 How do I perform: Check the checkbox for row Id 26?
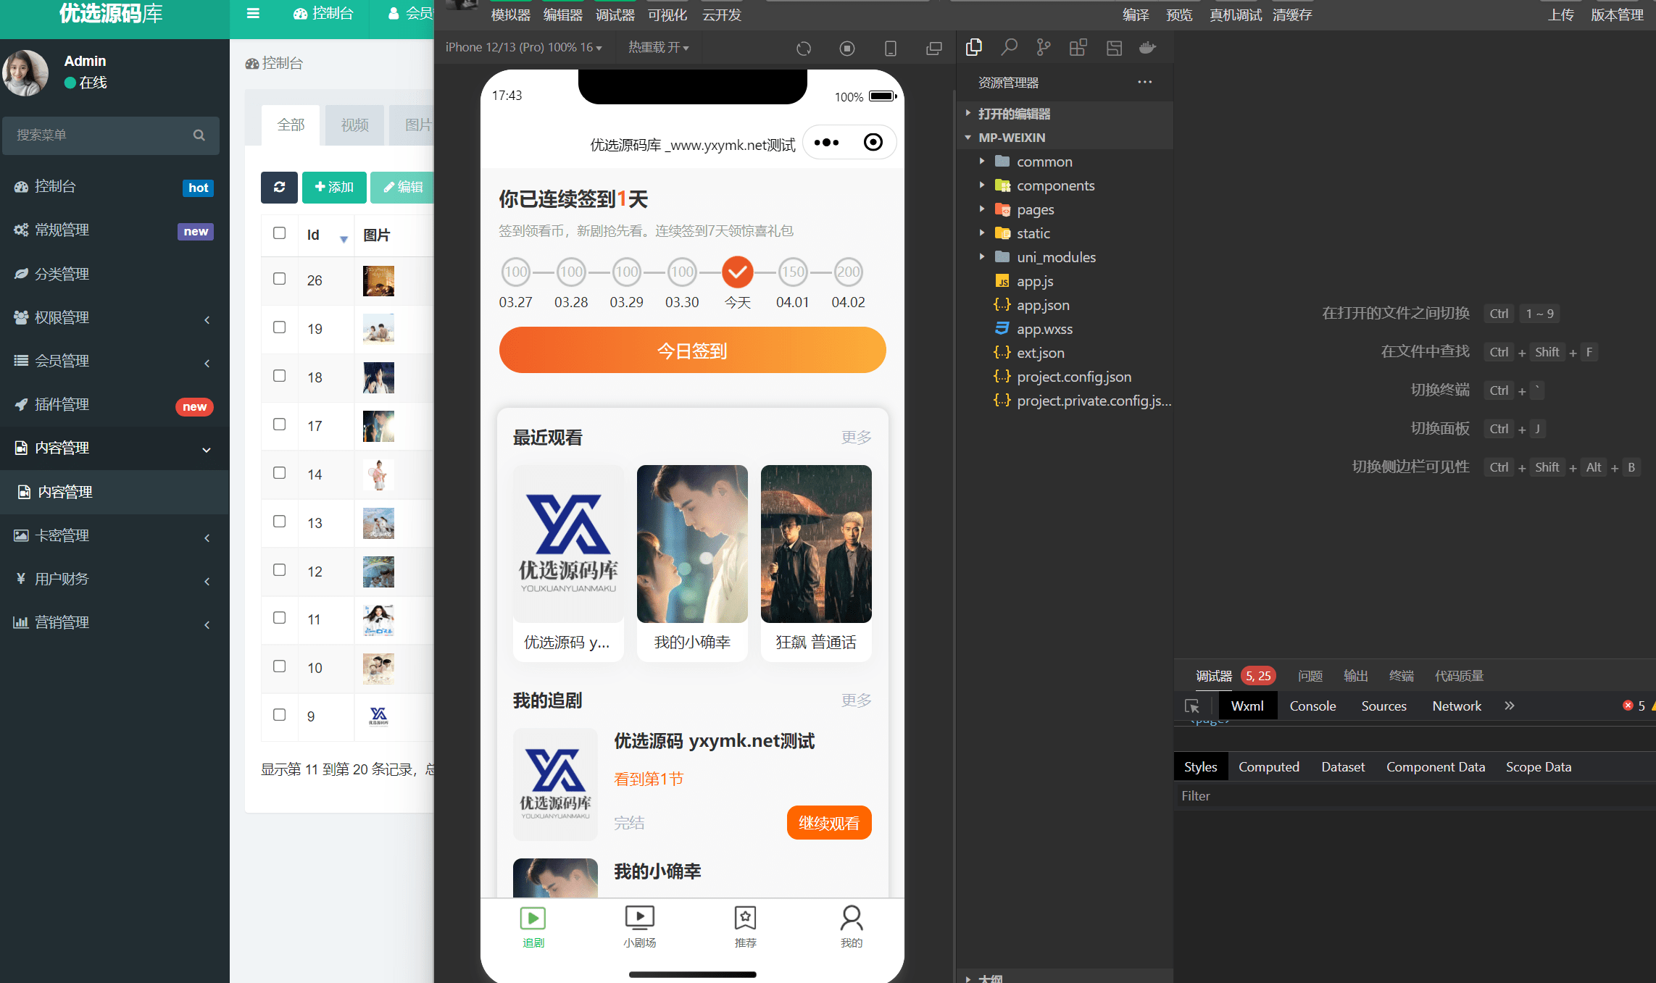[x=279, y=279]
